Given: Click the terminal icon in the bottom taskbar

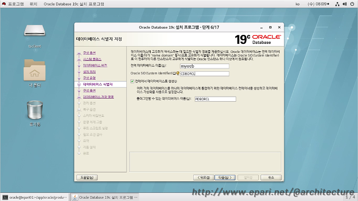Looking at the screenshot, I should point(5,197).
